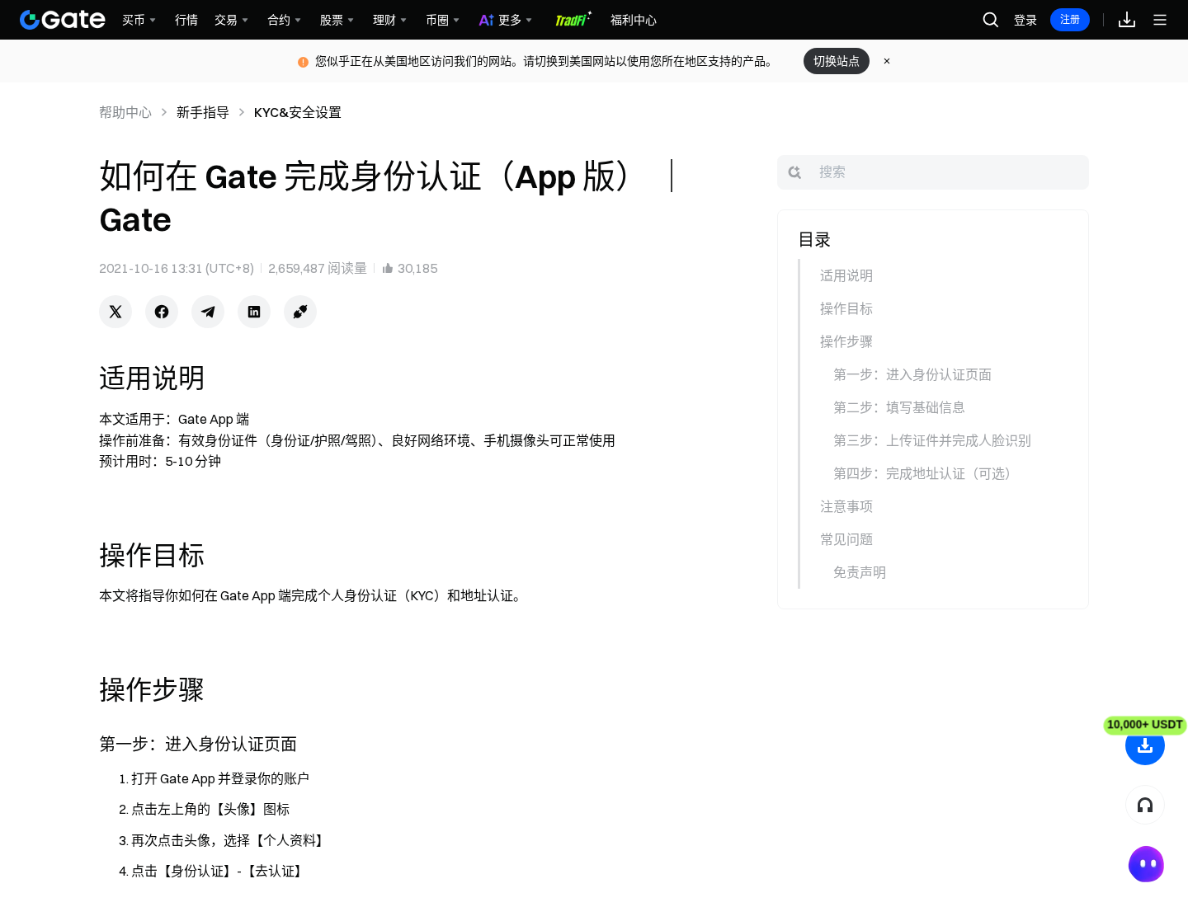This screenshot has height=907, width=1188.
Task: Jump to 第三步：上传证件并完成人脸识别 in contents
Action: (x=932, y=440)
